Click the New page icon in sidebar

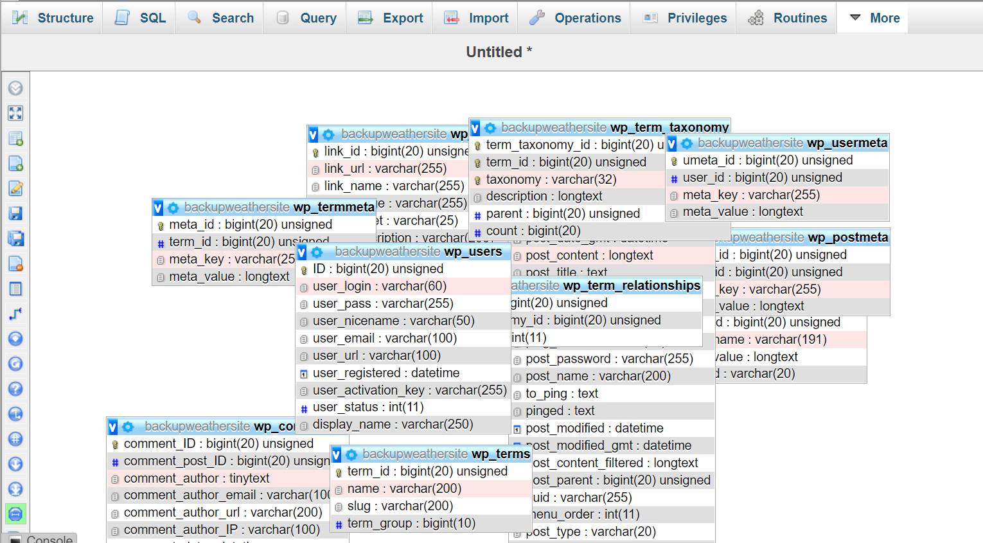click(x=15, y=163)
